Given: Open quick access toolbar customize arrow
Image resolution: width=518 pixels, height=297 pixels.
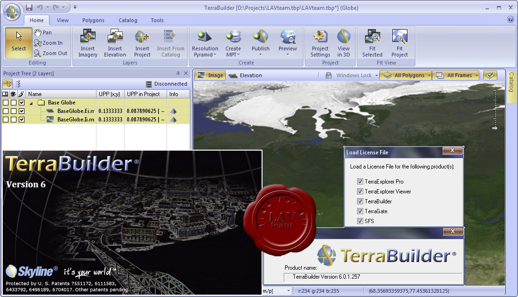Looking at the screenshot, I should click(x=75, y=7).
